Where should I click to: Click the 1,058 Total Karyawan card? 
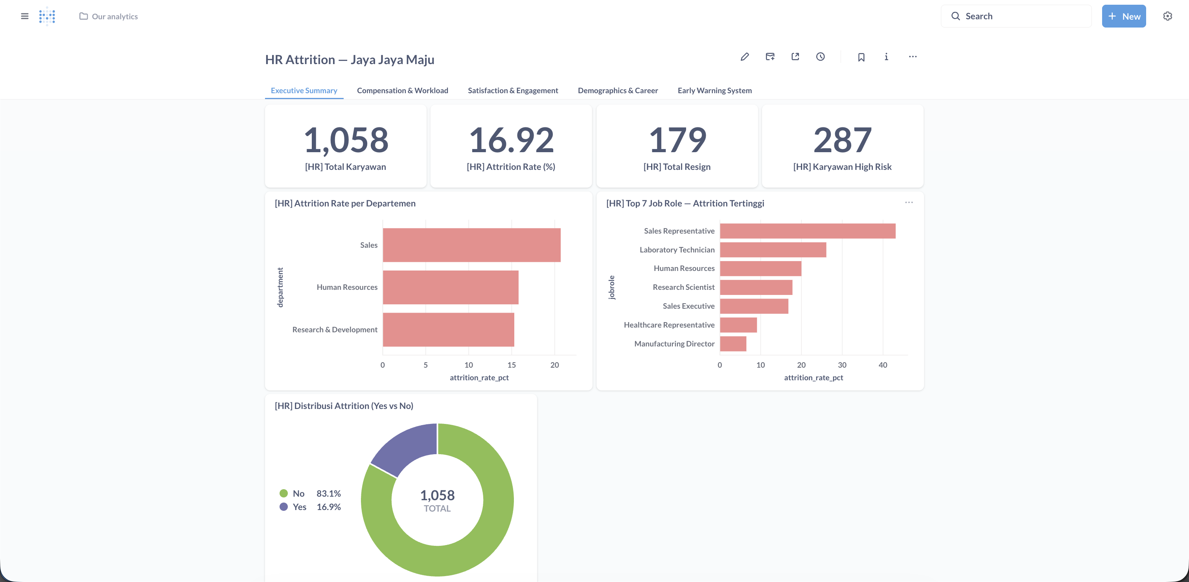[x=345, y=146]
